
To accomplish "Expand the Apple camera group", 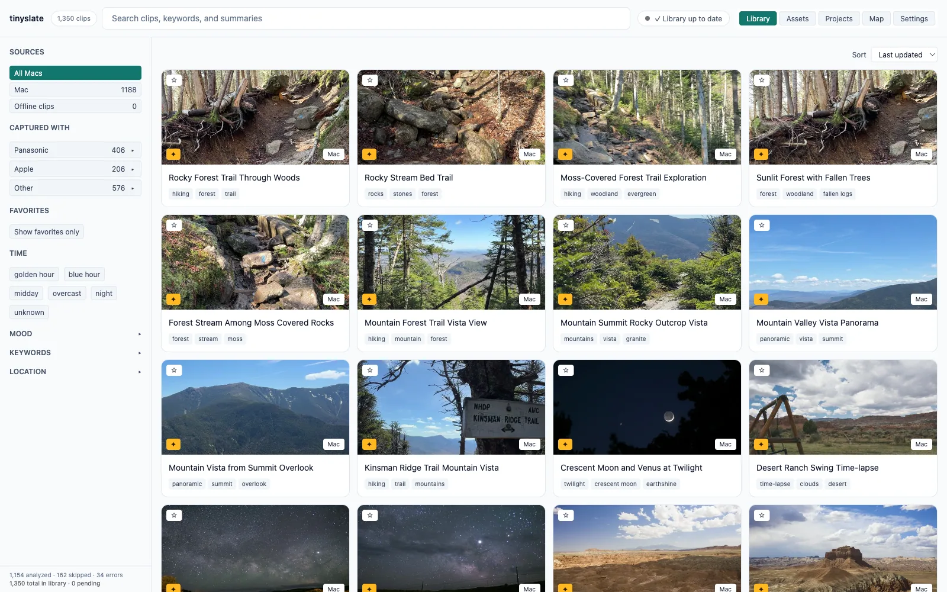I will click(75, 169).
